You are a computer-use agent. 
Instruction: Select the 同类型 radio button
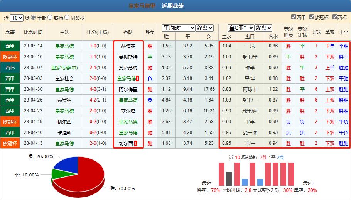click(67, 17)
